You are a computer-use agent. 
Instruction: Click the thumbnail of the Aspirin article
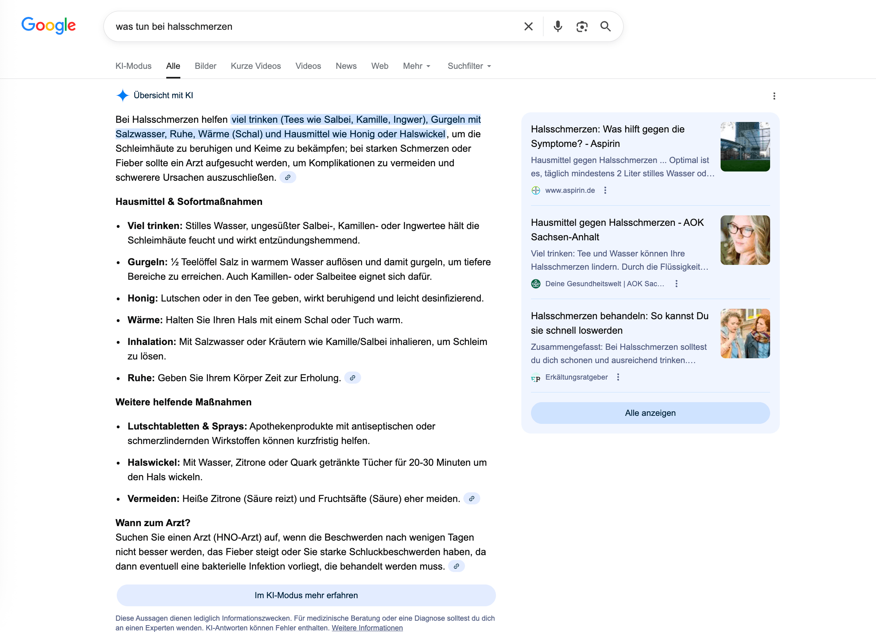(x=745, y=146)
